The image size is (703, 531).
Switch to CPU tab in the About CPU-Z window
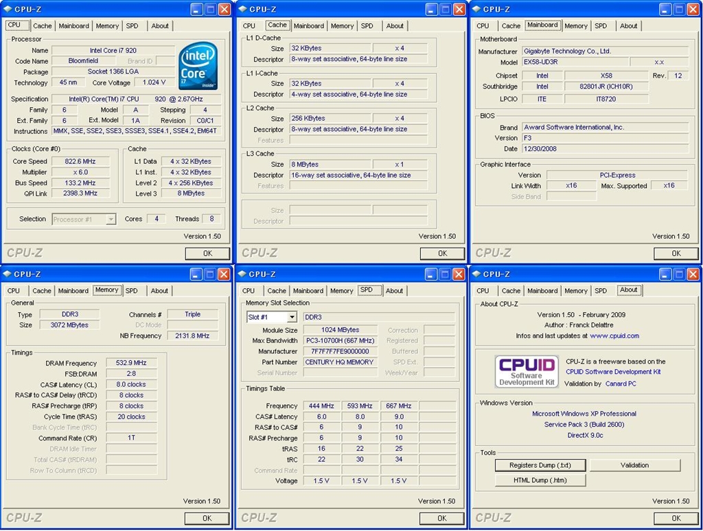tap(483, 291)
